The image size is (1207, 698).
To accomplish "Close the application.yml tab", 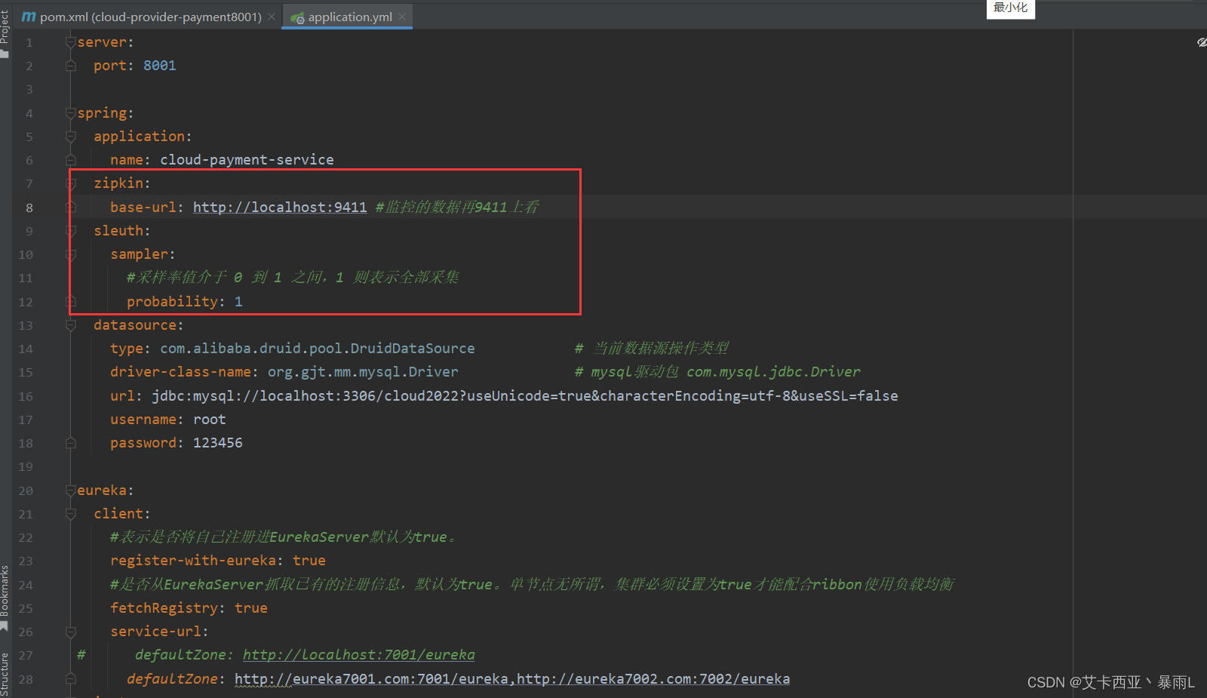I will click(x=402, y=17).
